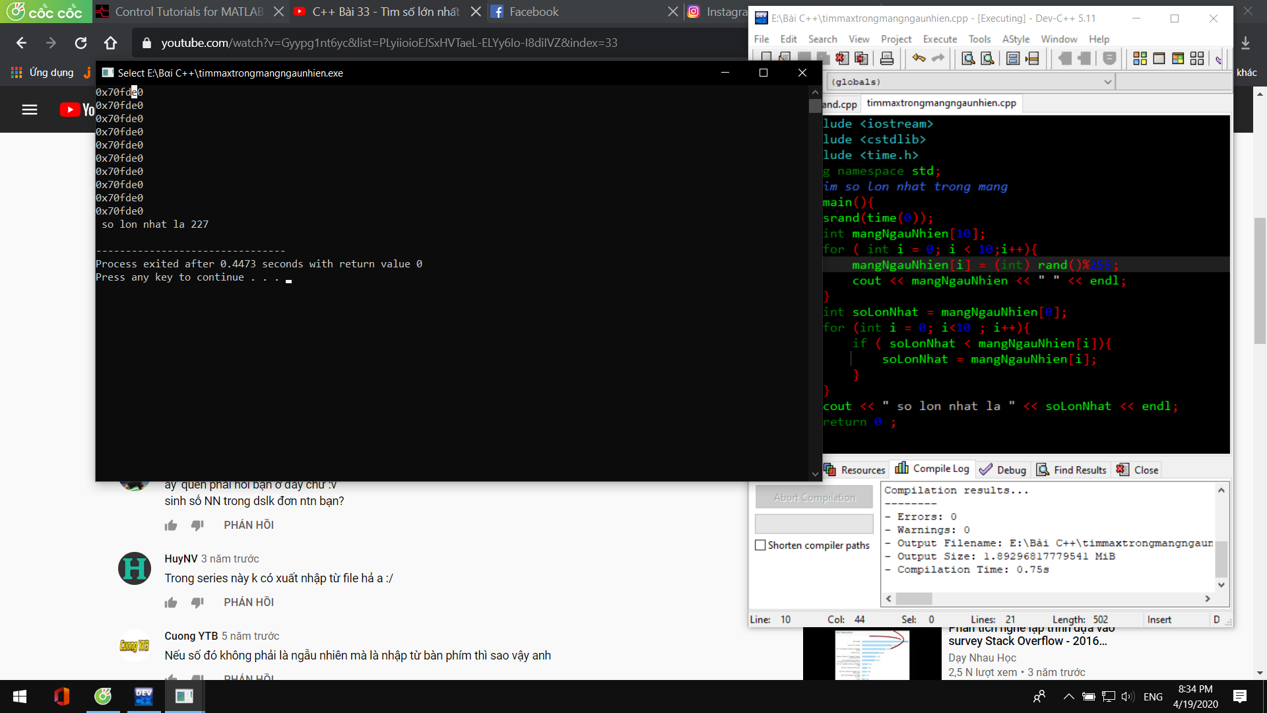Click the Find magnifier toolbar icon
The width and height of the screenshot is (1267, 713).
[968, 59]
